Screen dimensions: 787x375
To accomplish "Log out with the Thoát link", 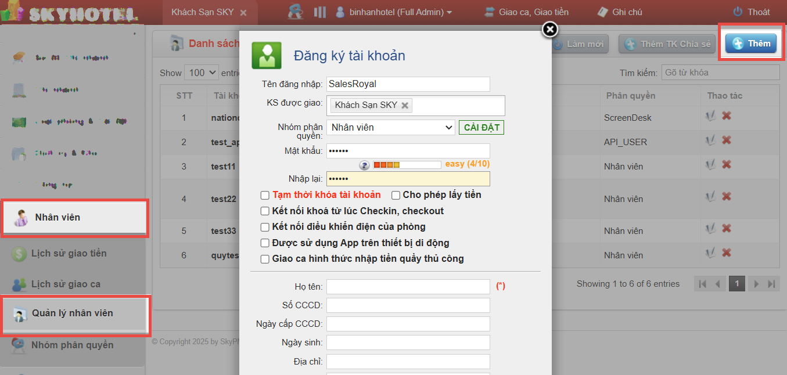I will [751, 12].
